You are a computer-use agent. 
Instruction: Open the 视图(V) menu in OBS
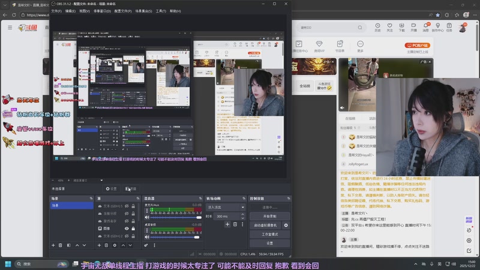(85, 11)
